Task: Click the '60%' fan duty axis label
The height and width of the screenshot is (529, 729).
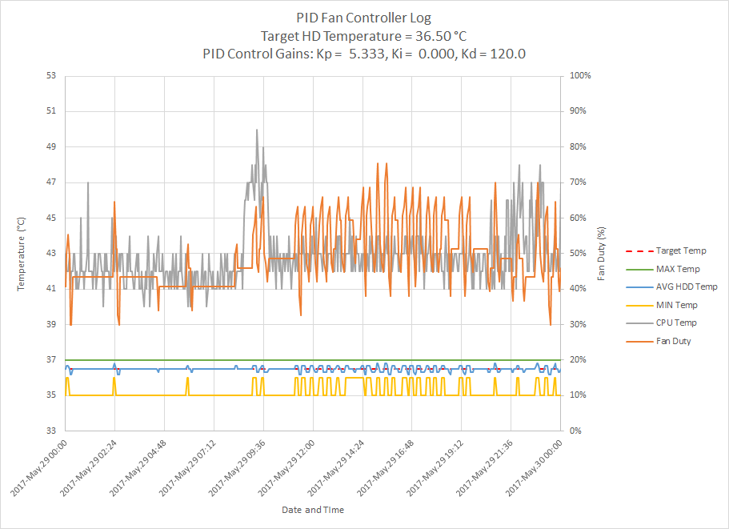Action: coord(578,218)
